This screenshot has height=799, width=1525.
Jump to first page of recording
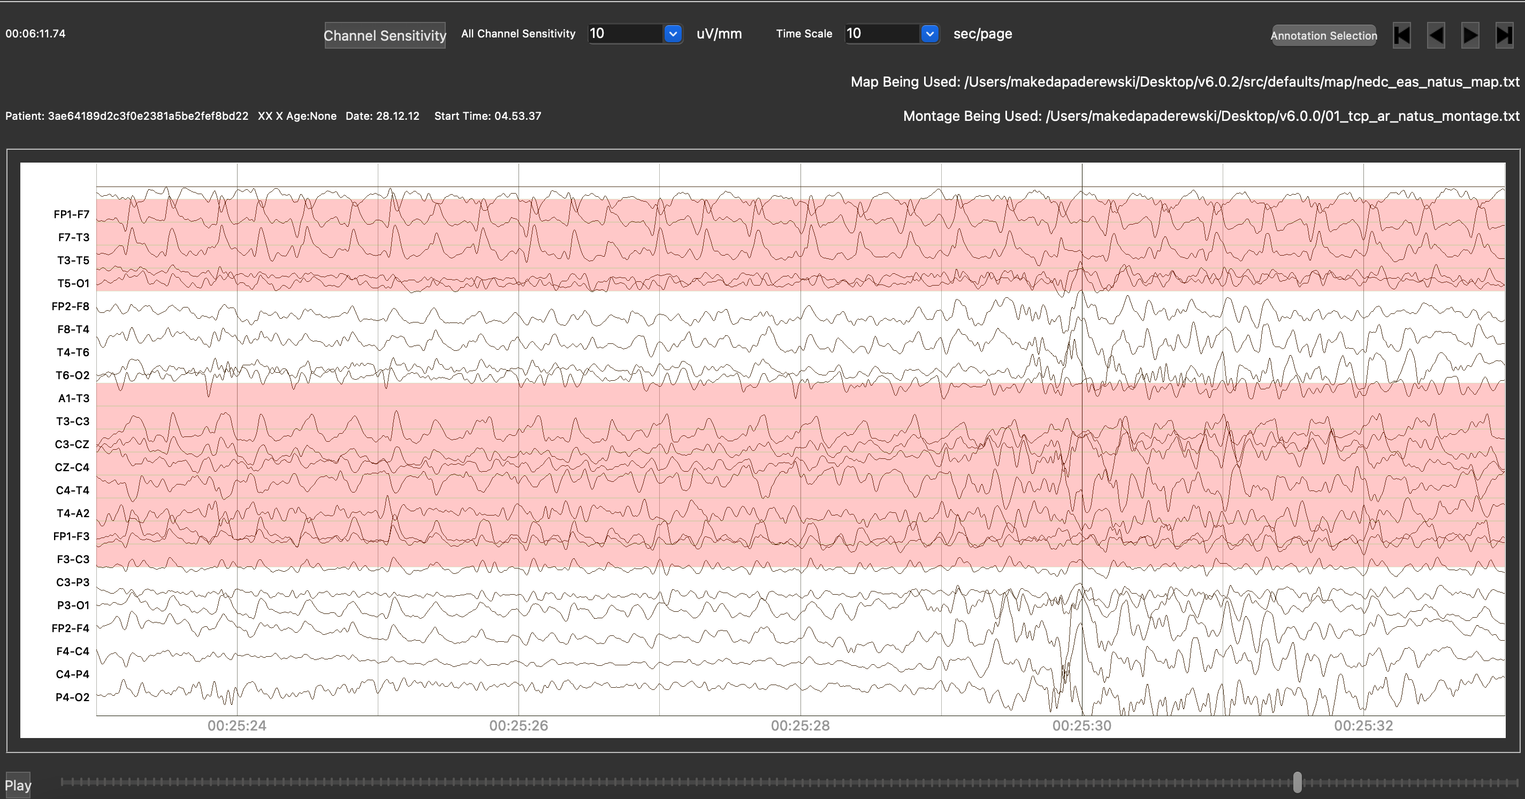click(1401, 35)
